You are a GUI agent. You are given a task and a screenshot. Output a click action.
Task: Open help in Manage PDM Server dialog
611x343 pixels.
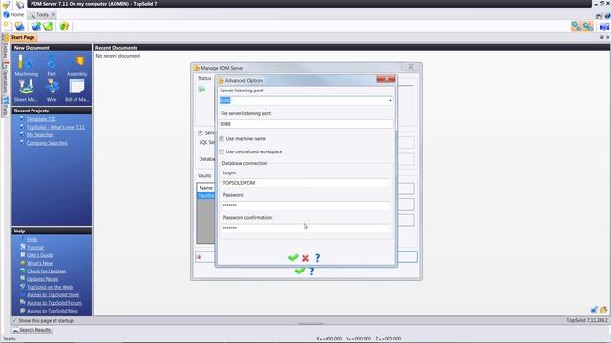[x=312, y=271]
